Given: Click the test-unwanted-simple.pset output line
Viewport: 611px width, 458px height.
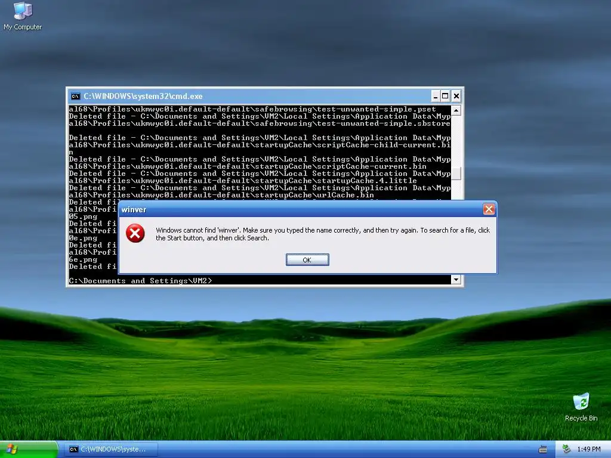Looking at the screenshot, I should pyautogui.click(x=252, y=109).
